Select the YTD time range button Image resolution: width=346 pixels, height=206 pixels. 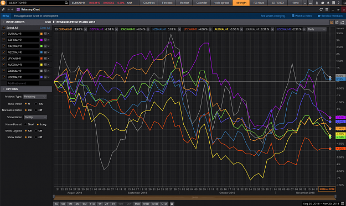pyautogui.click(x=92, y=204)
